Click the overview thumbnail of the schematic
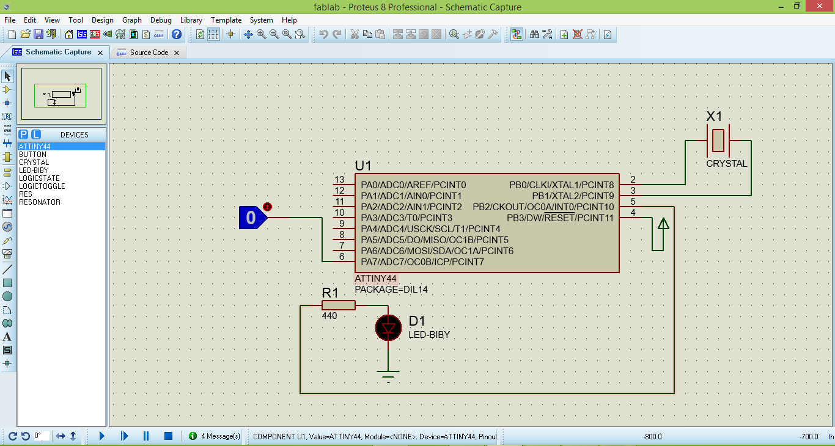835x446 pixels. [61, 95]
